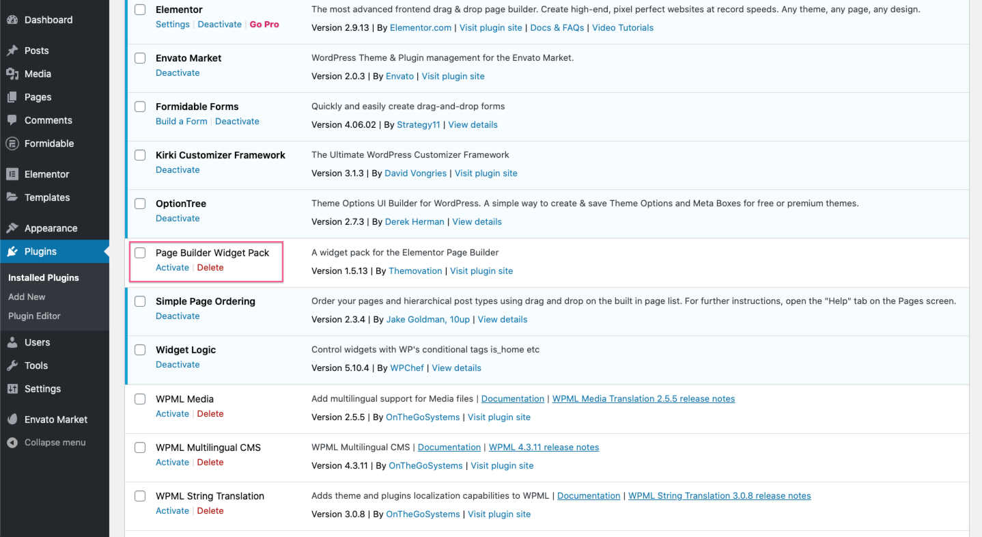The image size is (982, 537).
Task: Tick the OptionTree plugin checkbox
Action: (140, 204)
